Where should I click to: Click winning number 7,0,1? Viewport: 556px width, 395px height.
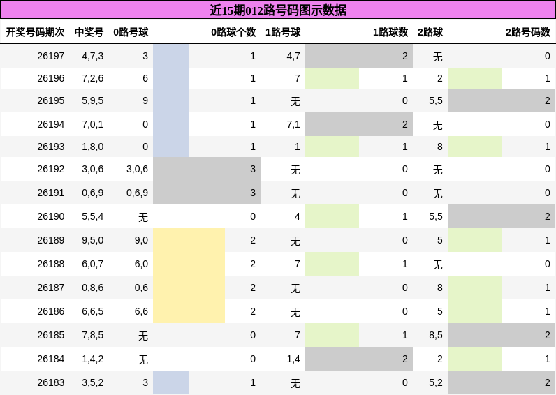(92, 124)
